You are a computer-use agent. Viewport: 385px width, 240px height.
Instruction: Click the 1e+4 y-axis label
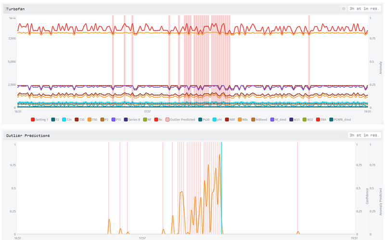coord(13,18)
